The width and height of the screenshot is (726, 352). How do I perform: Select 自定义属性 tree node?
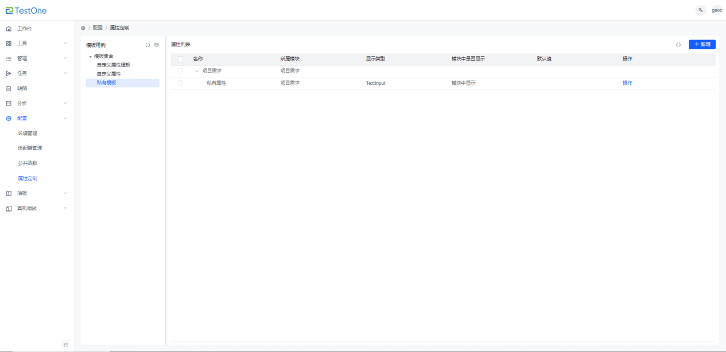[108, 74]
